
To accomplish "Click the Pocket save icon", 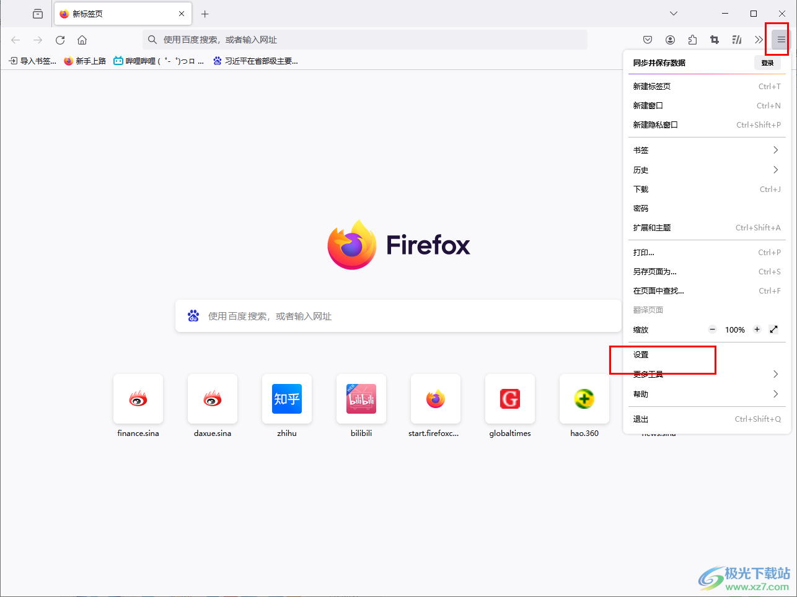I will pos(648,40).
